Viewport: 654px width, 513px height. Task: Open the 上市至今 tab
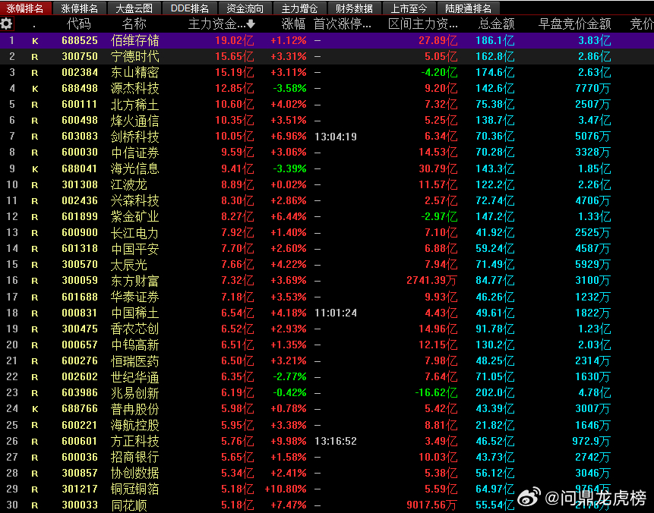pyautogui.click(x=409, y=8)
